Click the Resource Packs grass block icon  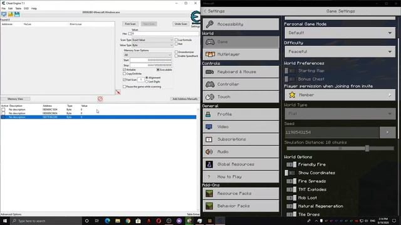pos(209,193)
